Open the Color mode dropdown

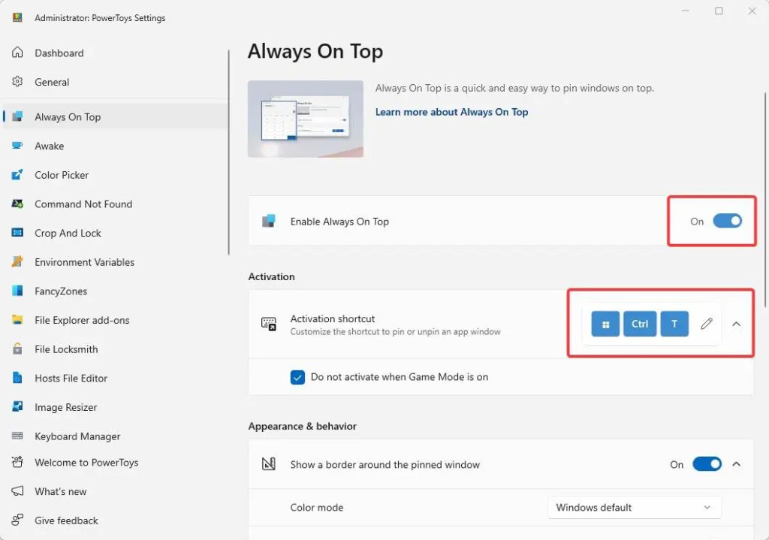click(634, 507)
